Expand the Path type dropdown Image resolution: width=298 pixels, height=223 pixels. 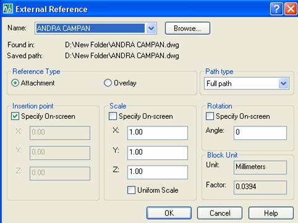tap(284, 84)
